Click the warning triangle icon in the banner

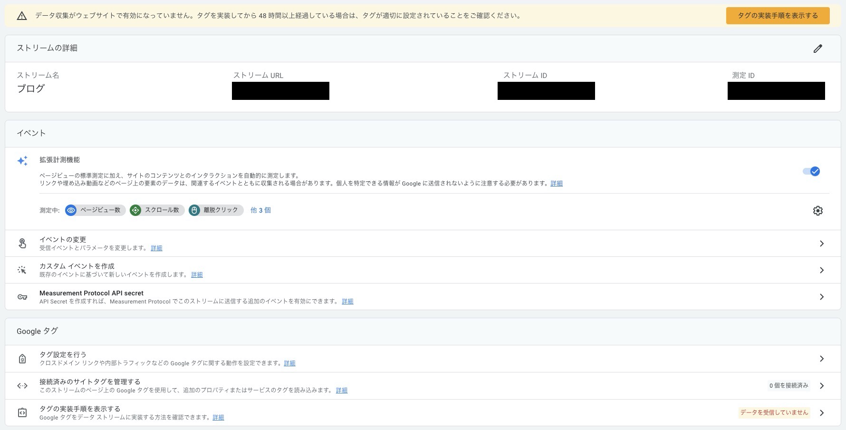tap(21, 15)
